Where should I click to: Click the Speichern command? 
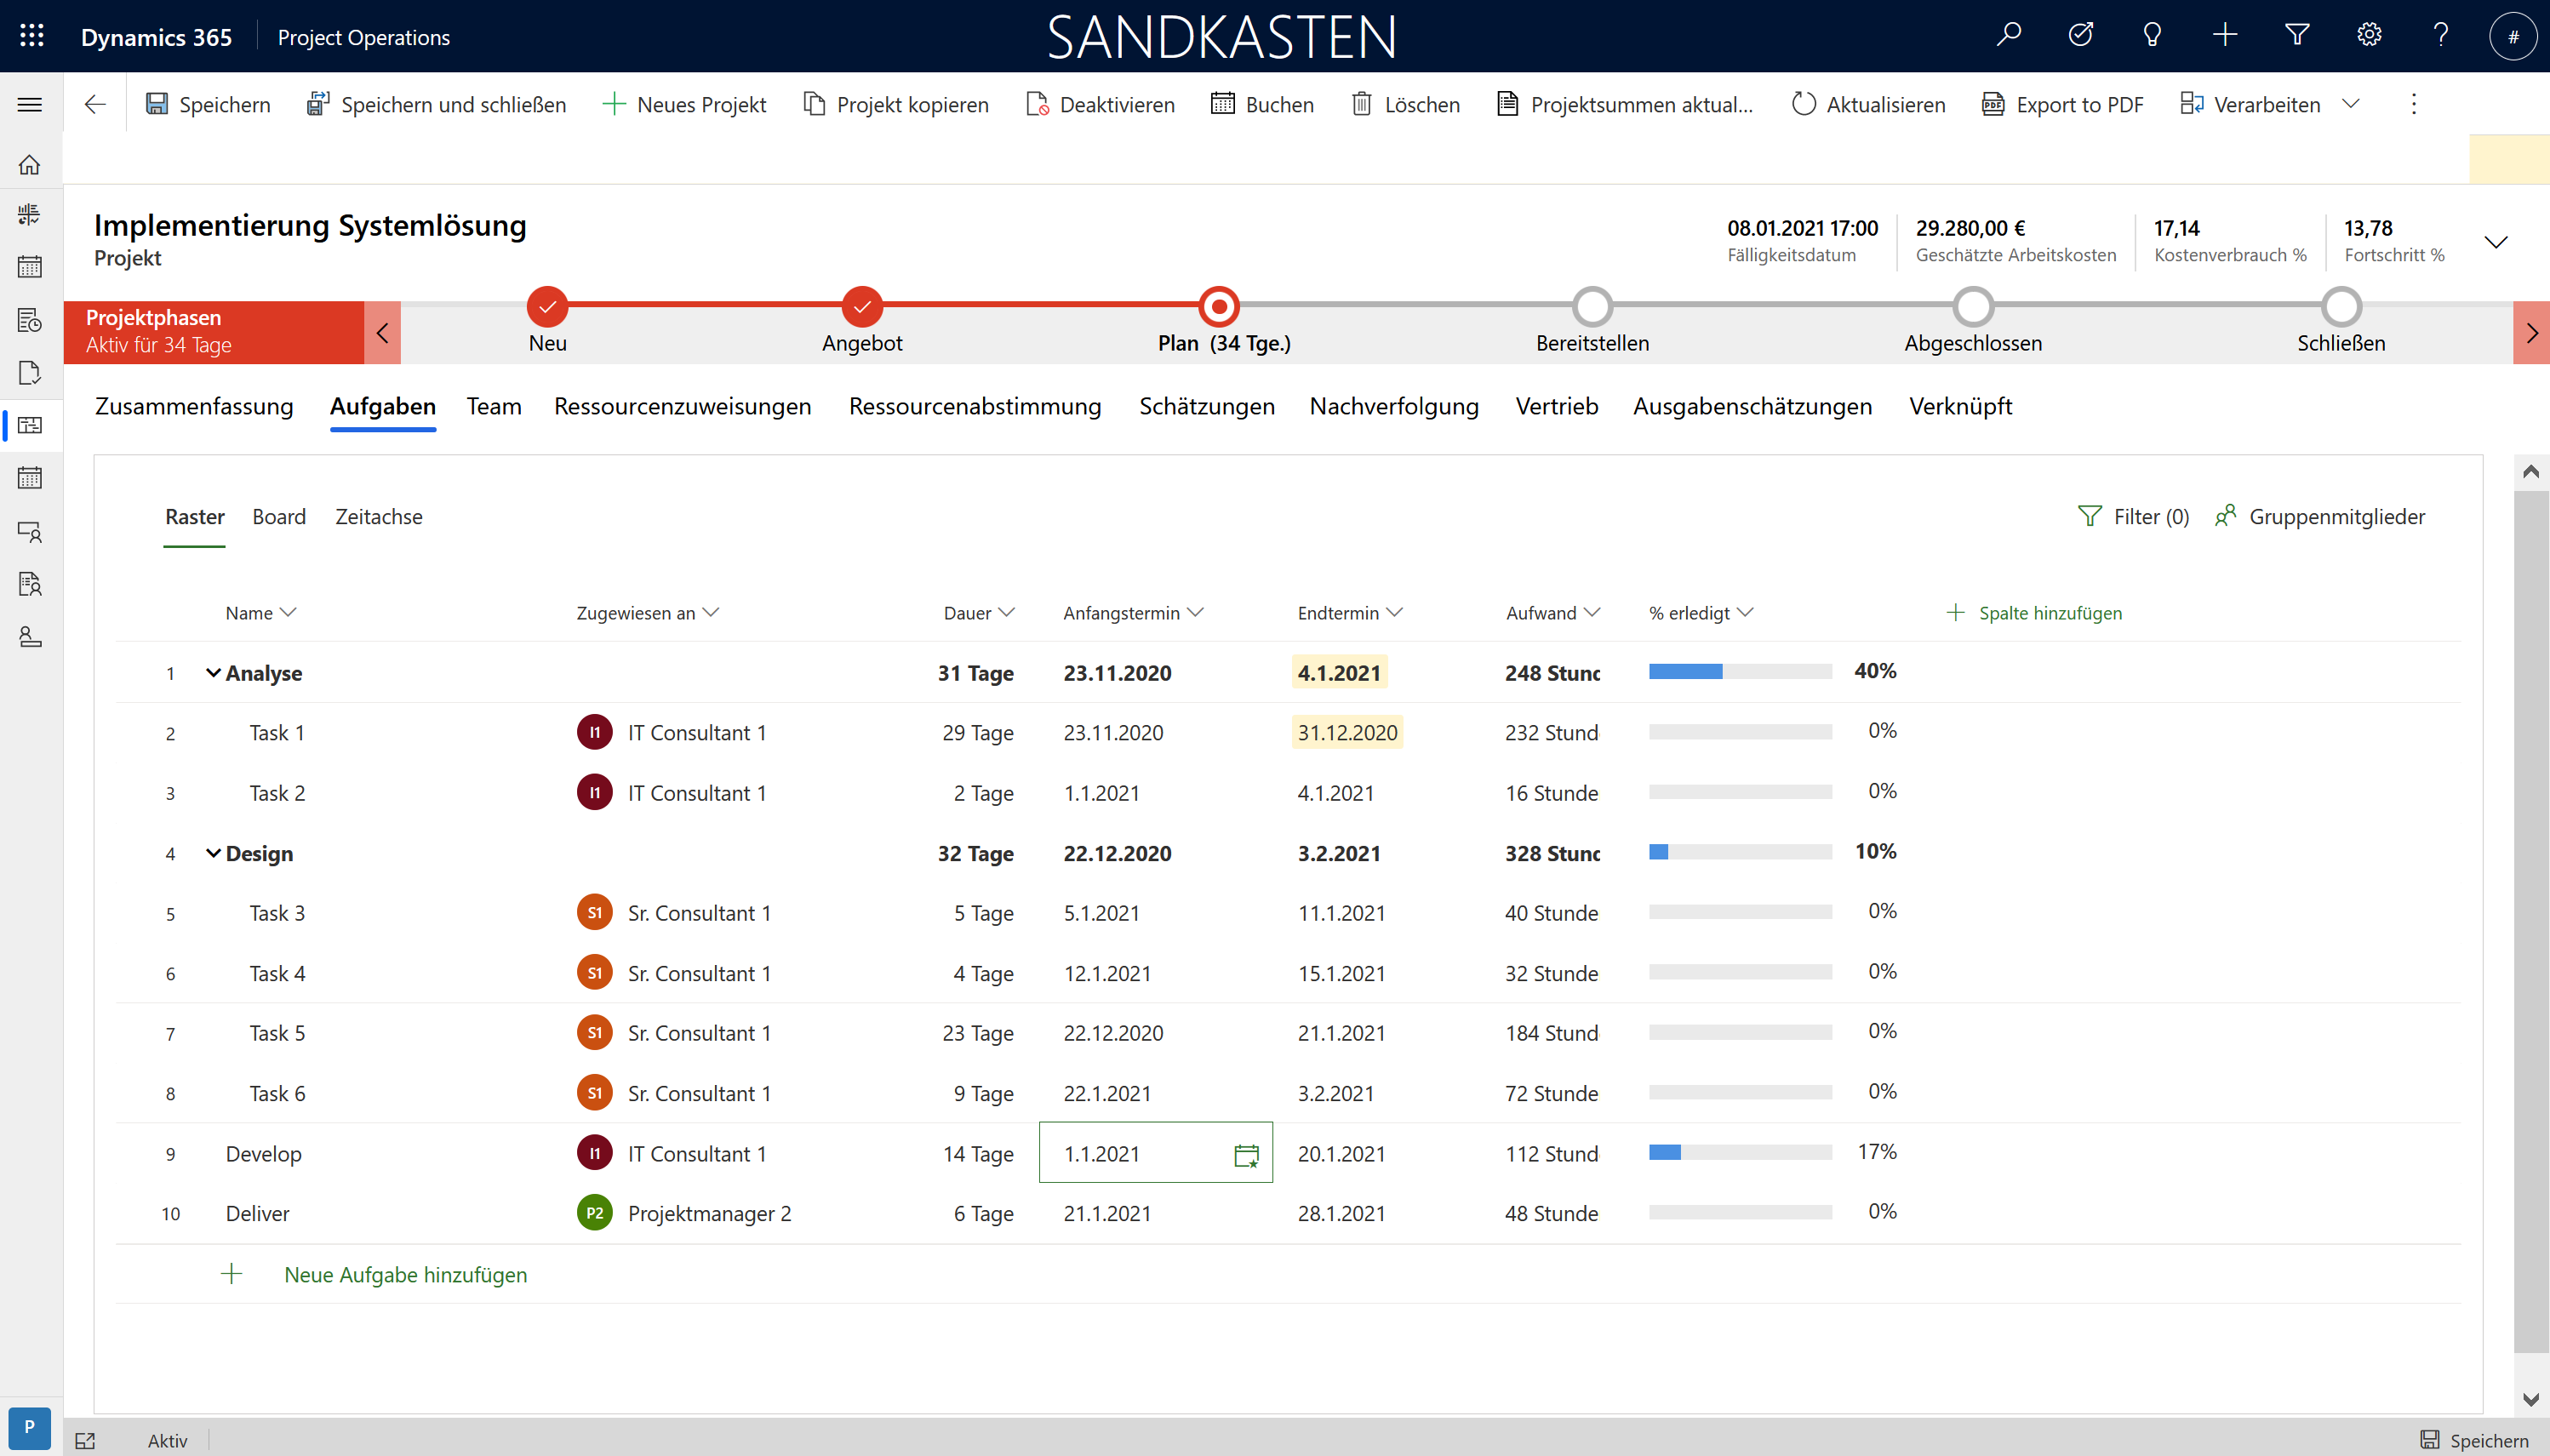point(208,104)
